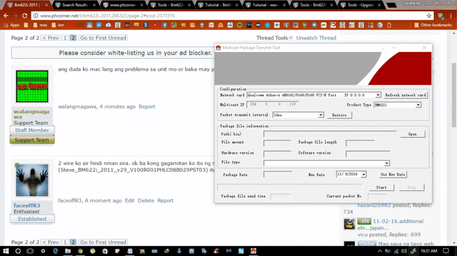Click the Staff Member badge
This screenshot has width=457, height=256.
point(32,130)
